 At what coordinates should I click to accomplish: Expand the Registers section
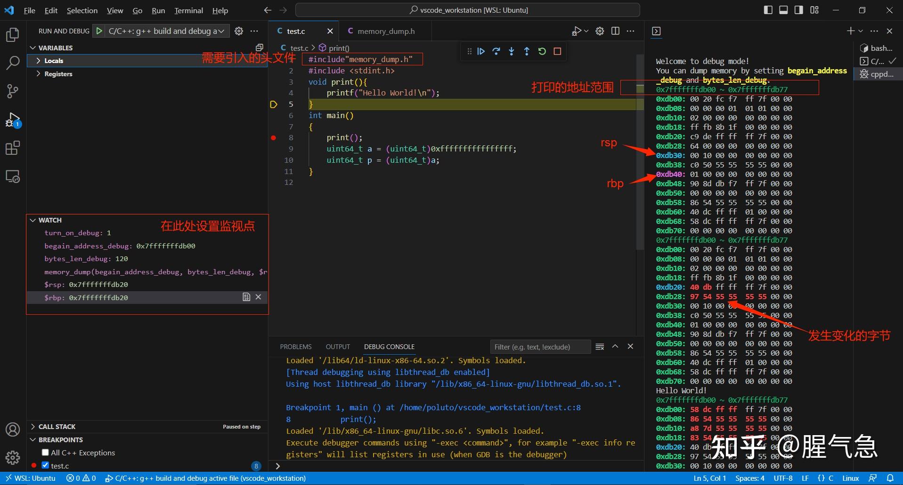pos(38,74)
